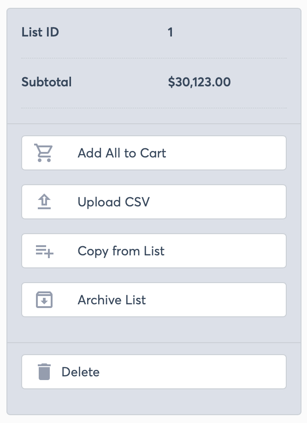Click the dotted divider below Subtotal
307x423 pixels.
point(154,108)
